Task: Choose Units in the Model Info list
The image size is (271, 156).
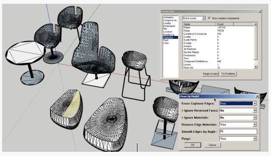Action: [166, 43]
